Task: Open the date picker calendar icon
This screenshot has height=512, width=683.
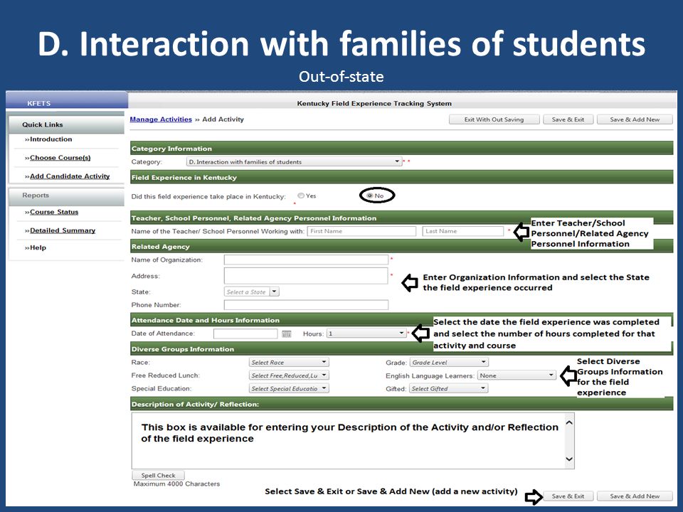Action: click(x=286, y=334)
